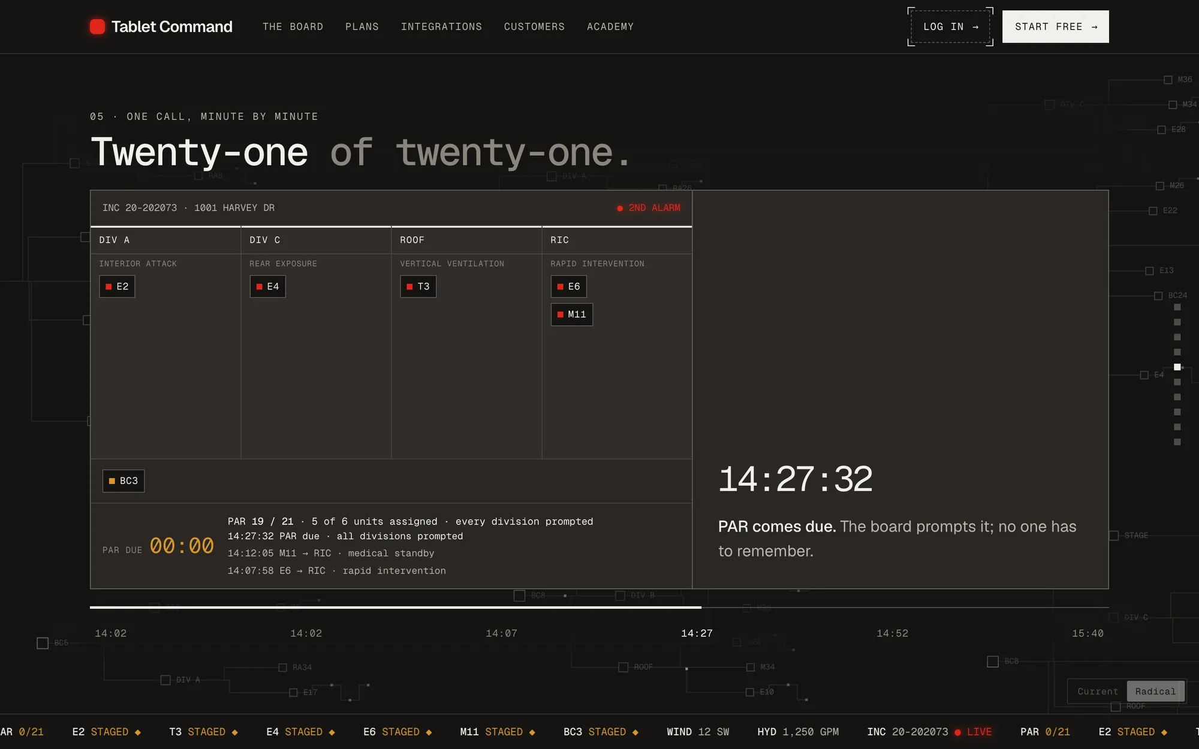This screenshot has height=749, width=1199.
Task: Switch to the Radical design option
Action: click(x=1155, y=691)
